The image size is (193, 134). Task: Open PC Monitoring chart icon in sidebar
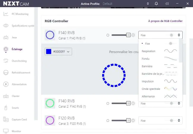(x=6, y=14)
